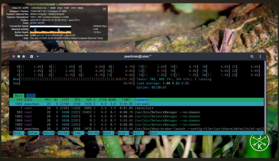Select the /sbin/init process row
This screenshot has width=279, height=161.
(x=137, y=108)
